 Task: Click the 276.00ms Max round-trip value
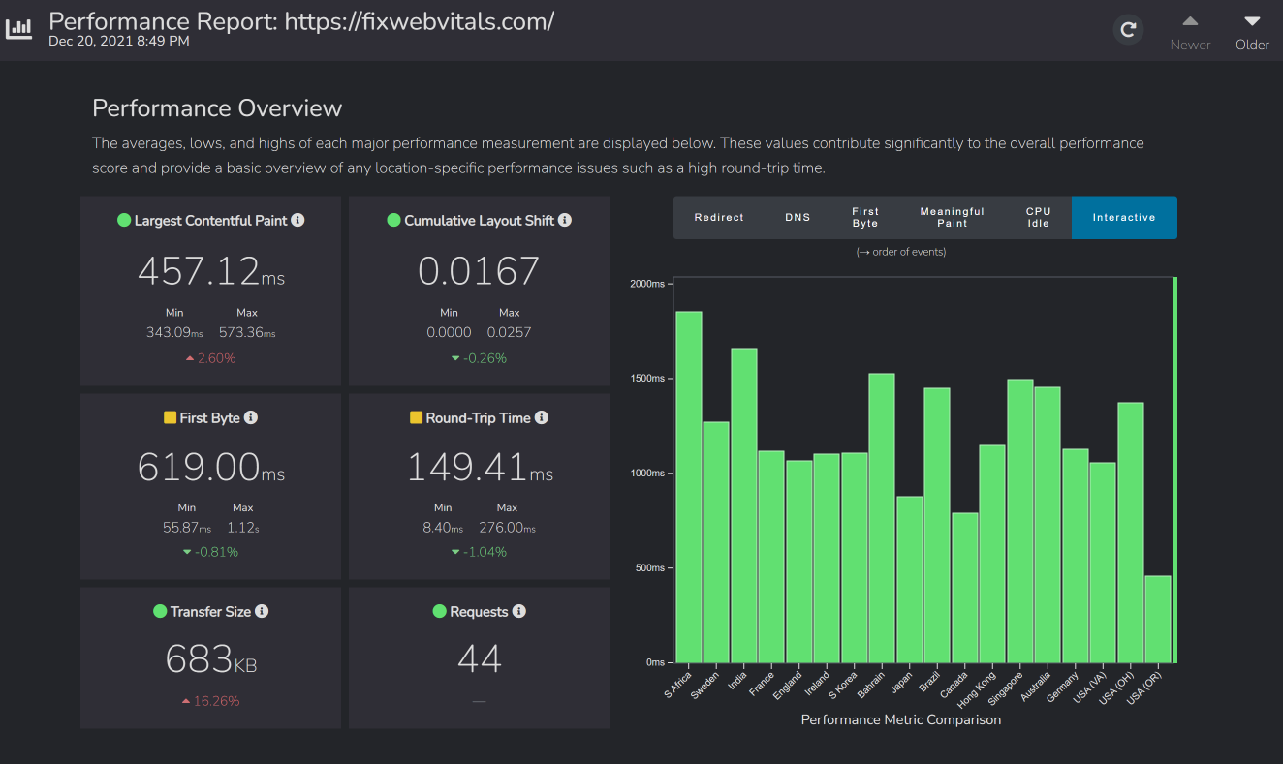(x=508, y=528)
